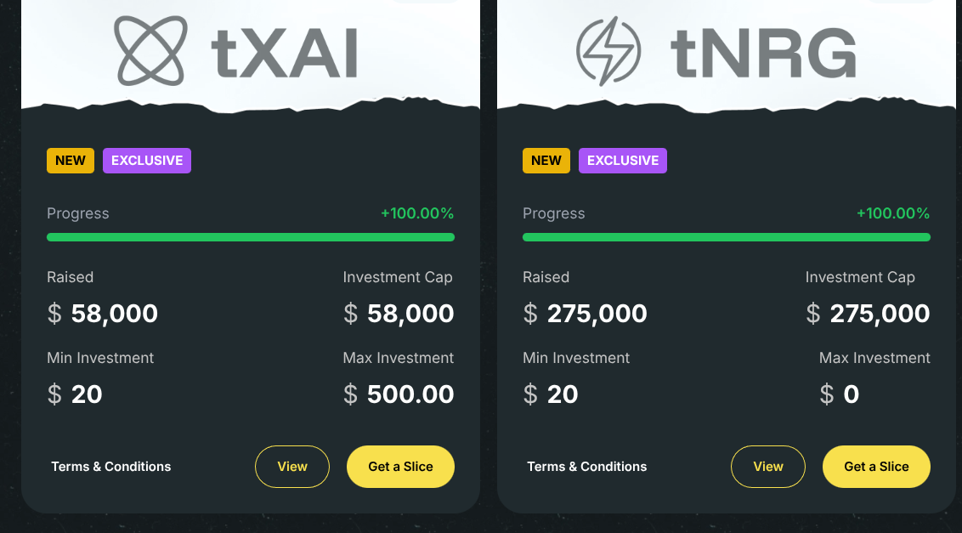
Task: Get a Slice of tNRG
Action: click(877, 467)
